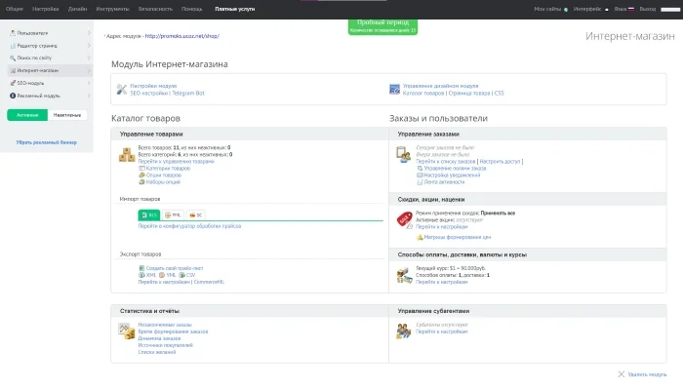This screenshot has height=390, width=683.
Task: Click the X icon beside Удалить модуль
Action: tap(622, 374)
